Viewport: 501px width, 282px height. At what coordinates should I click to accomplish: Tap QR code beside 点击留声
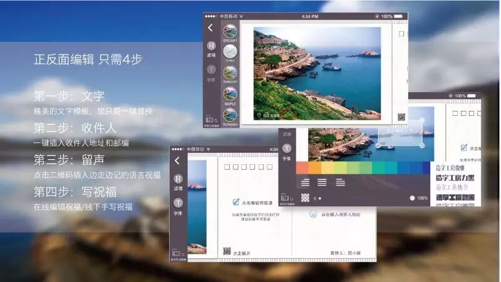click(x=227, y=251)
